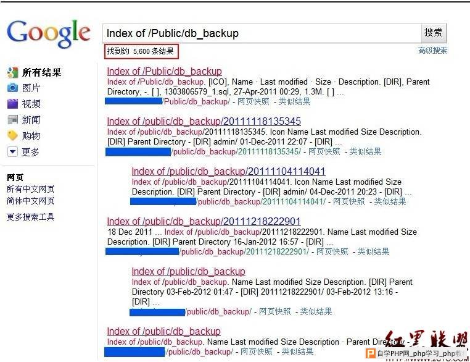Open 类似结果 of 1303806579_1.sql result

point(294,101)
